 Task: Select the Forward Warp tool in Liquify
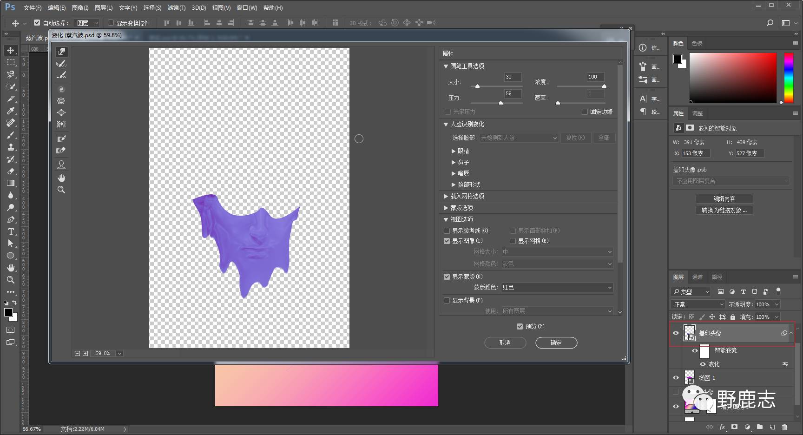pyautogui.click(x=61, y=52)
